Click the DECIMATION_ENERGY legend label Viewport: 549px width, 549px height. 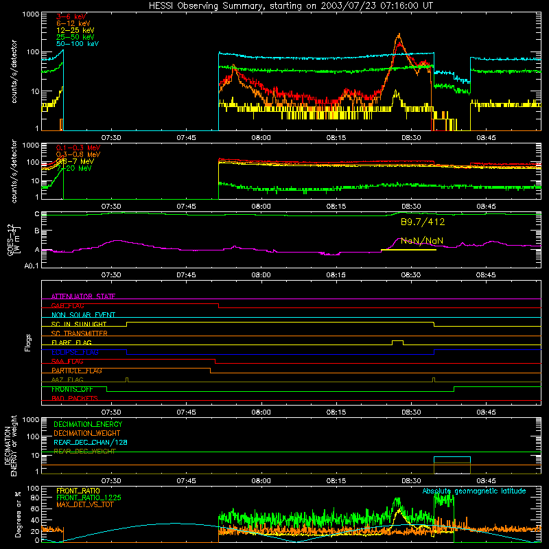(x=88, y=424)
